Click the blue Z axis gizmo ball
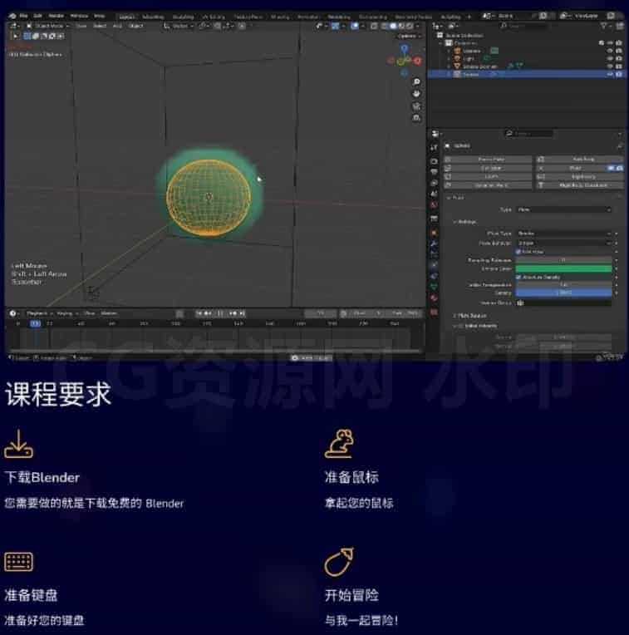Image resolution: width=629 pixels, height=635 pixels. coord(404,48)
